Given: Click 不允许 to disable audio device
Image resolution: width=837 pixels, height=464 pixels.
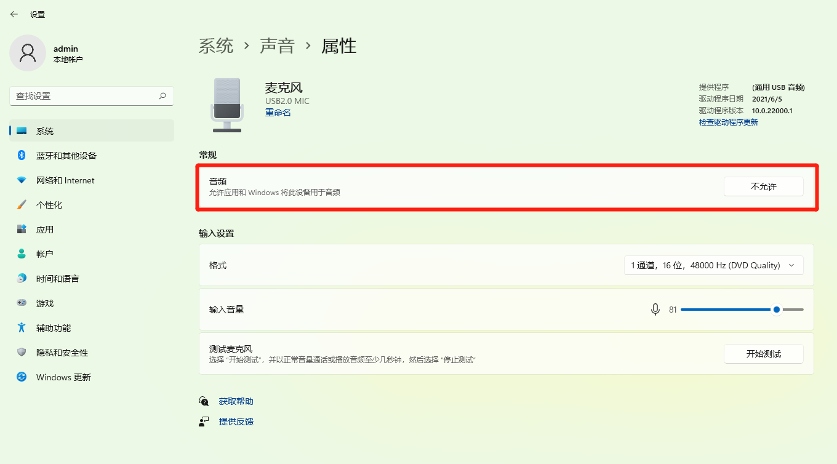Looking at the screenshot, I should point(764,186).
